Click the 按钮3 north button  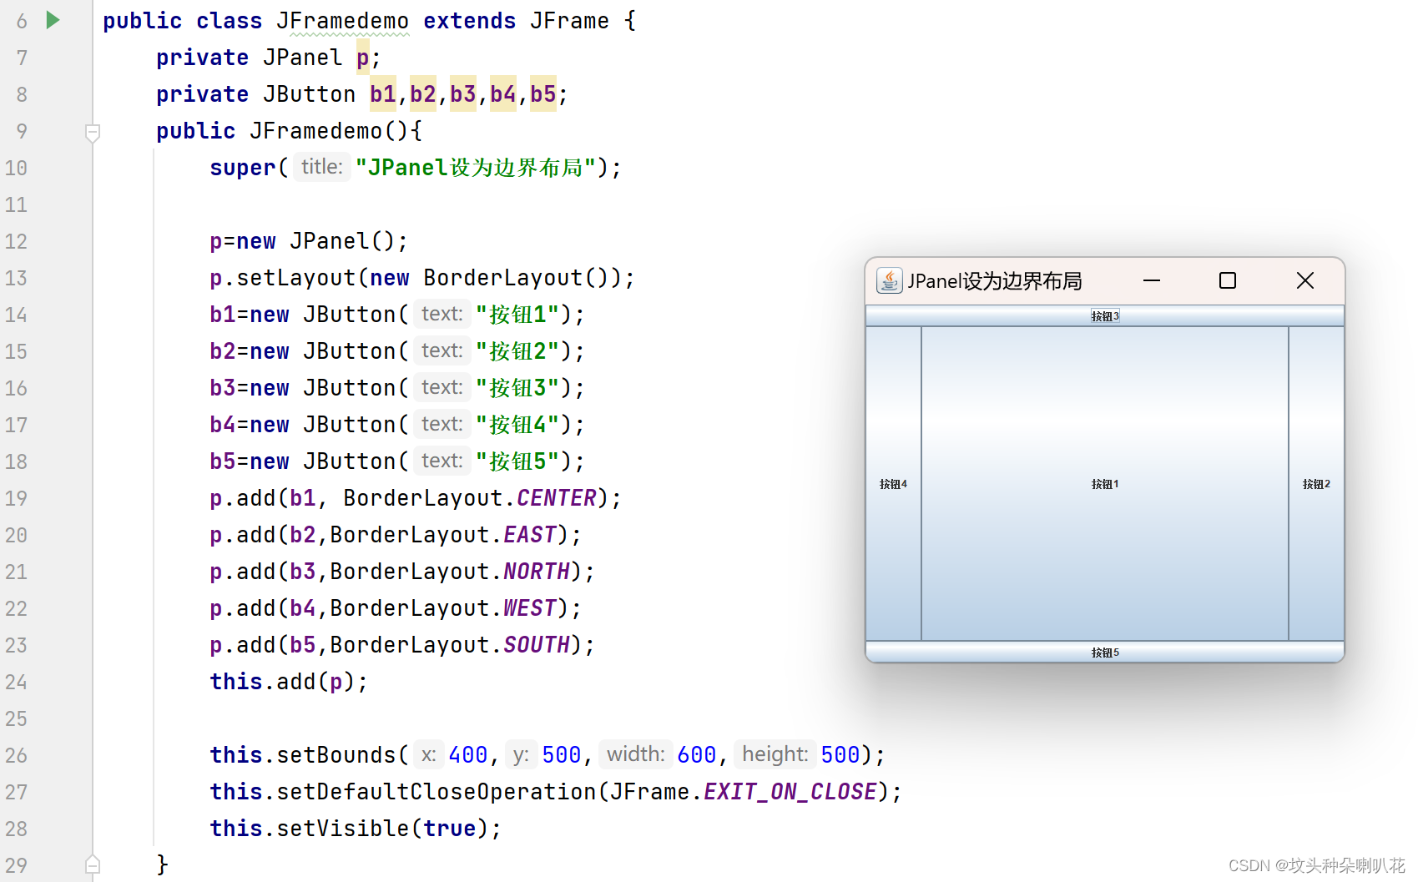(x=1105, y=316)
